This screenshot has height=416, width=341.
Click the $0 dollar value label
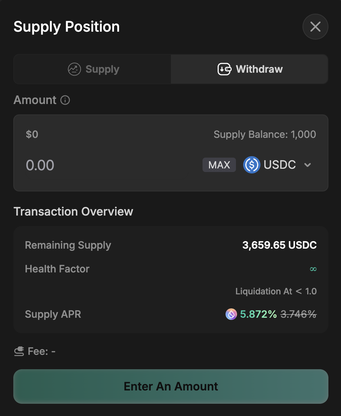point(32,135)
